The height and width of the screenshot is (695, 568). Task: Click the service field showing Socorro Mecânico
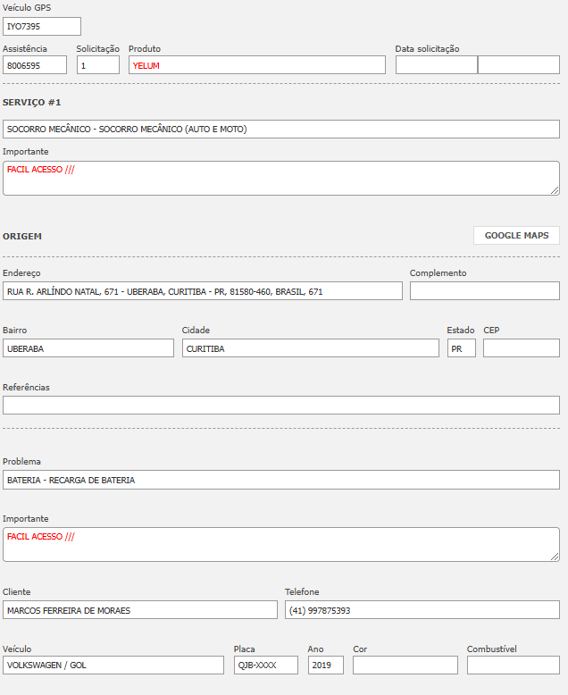tap(280, 130)
